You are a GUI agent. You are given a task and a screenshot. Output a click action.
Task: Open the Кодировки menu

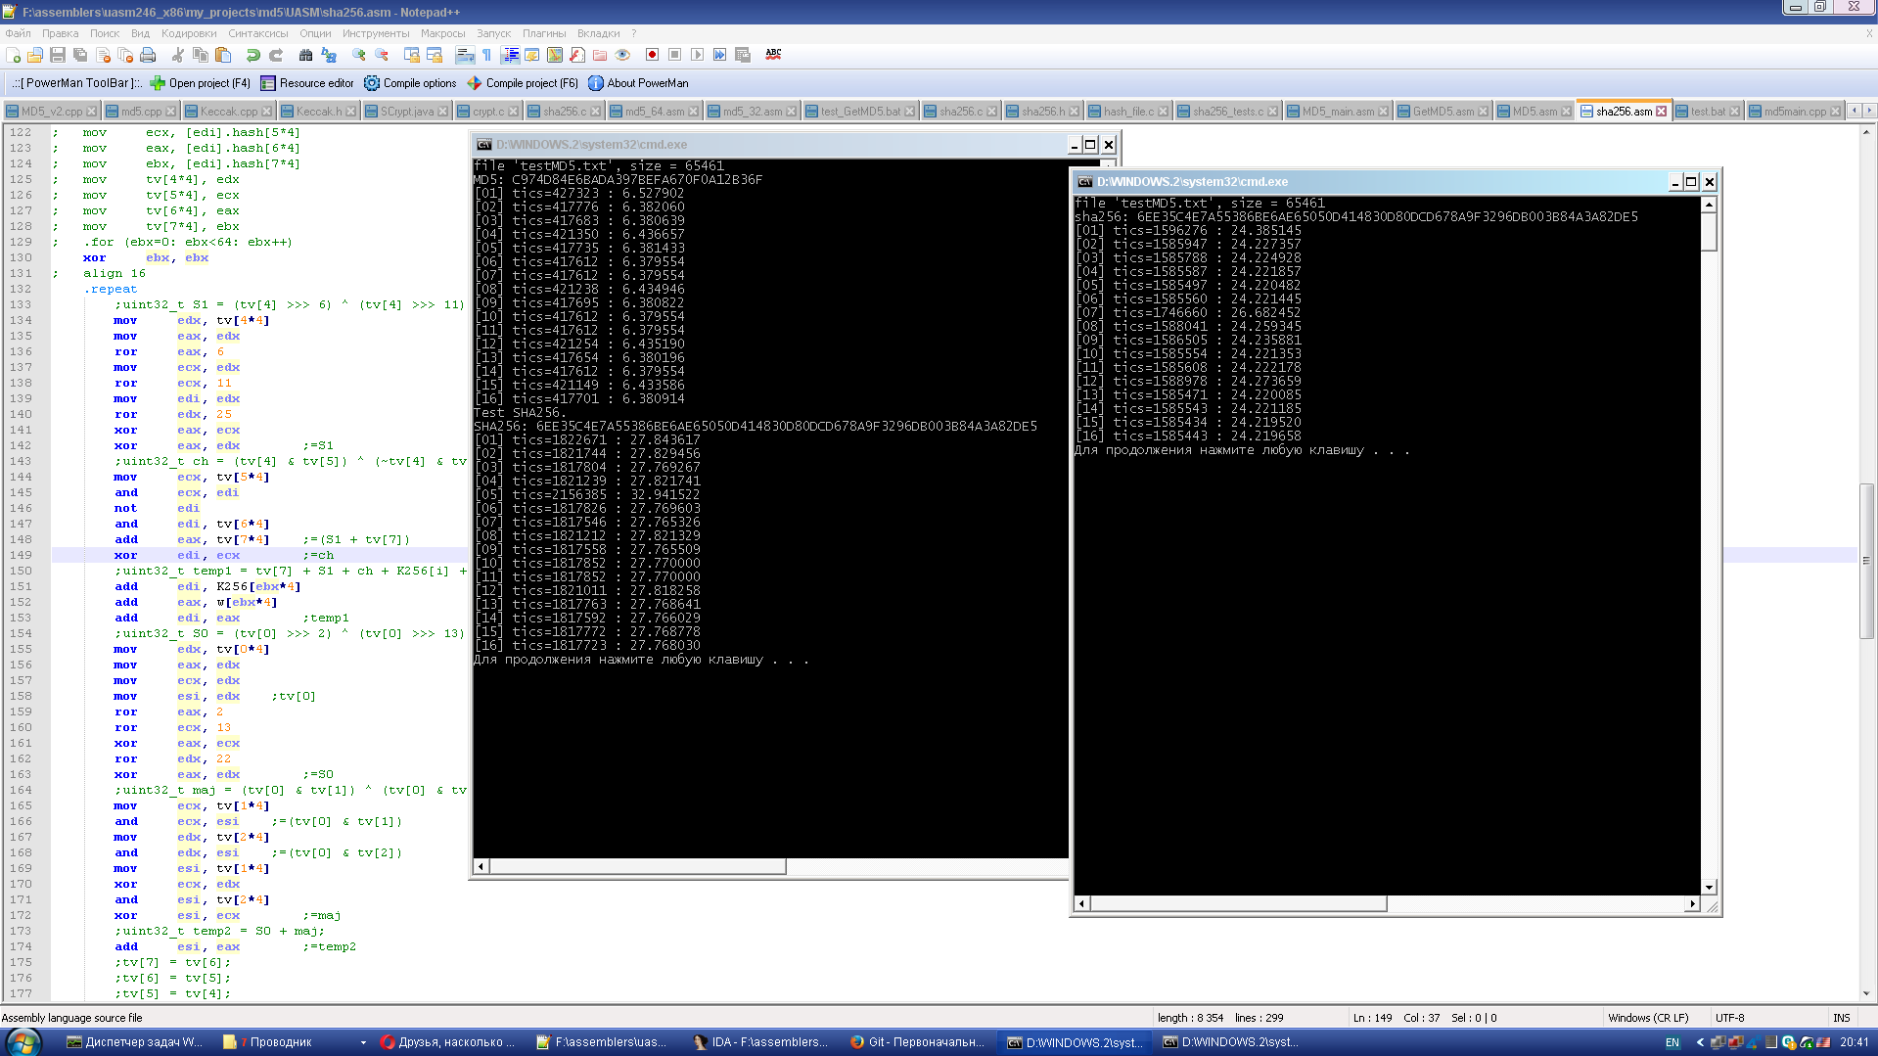pyautogui.click(x=188, y=33)
